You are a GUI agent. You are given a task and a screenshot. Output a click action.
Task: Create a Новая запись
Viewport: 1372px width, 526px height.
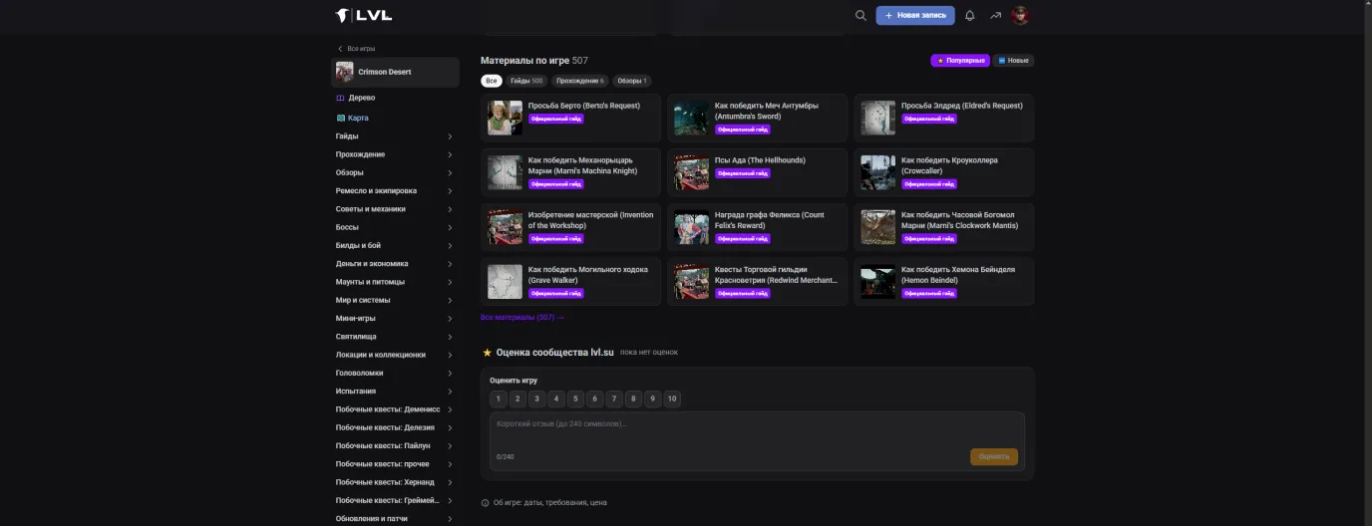tap(915, 16)
